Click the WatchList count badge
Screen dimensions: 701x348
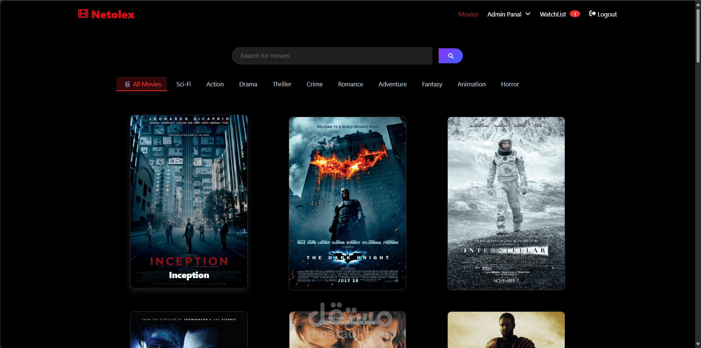point(575,14)
